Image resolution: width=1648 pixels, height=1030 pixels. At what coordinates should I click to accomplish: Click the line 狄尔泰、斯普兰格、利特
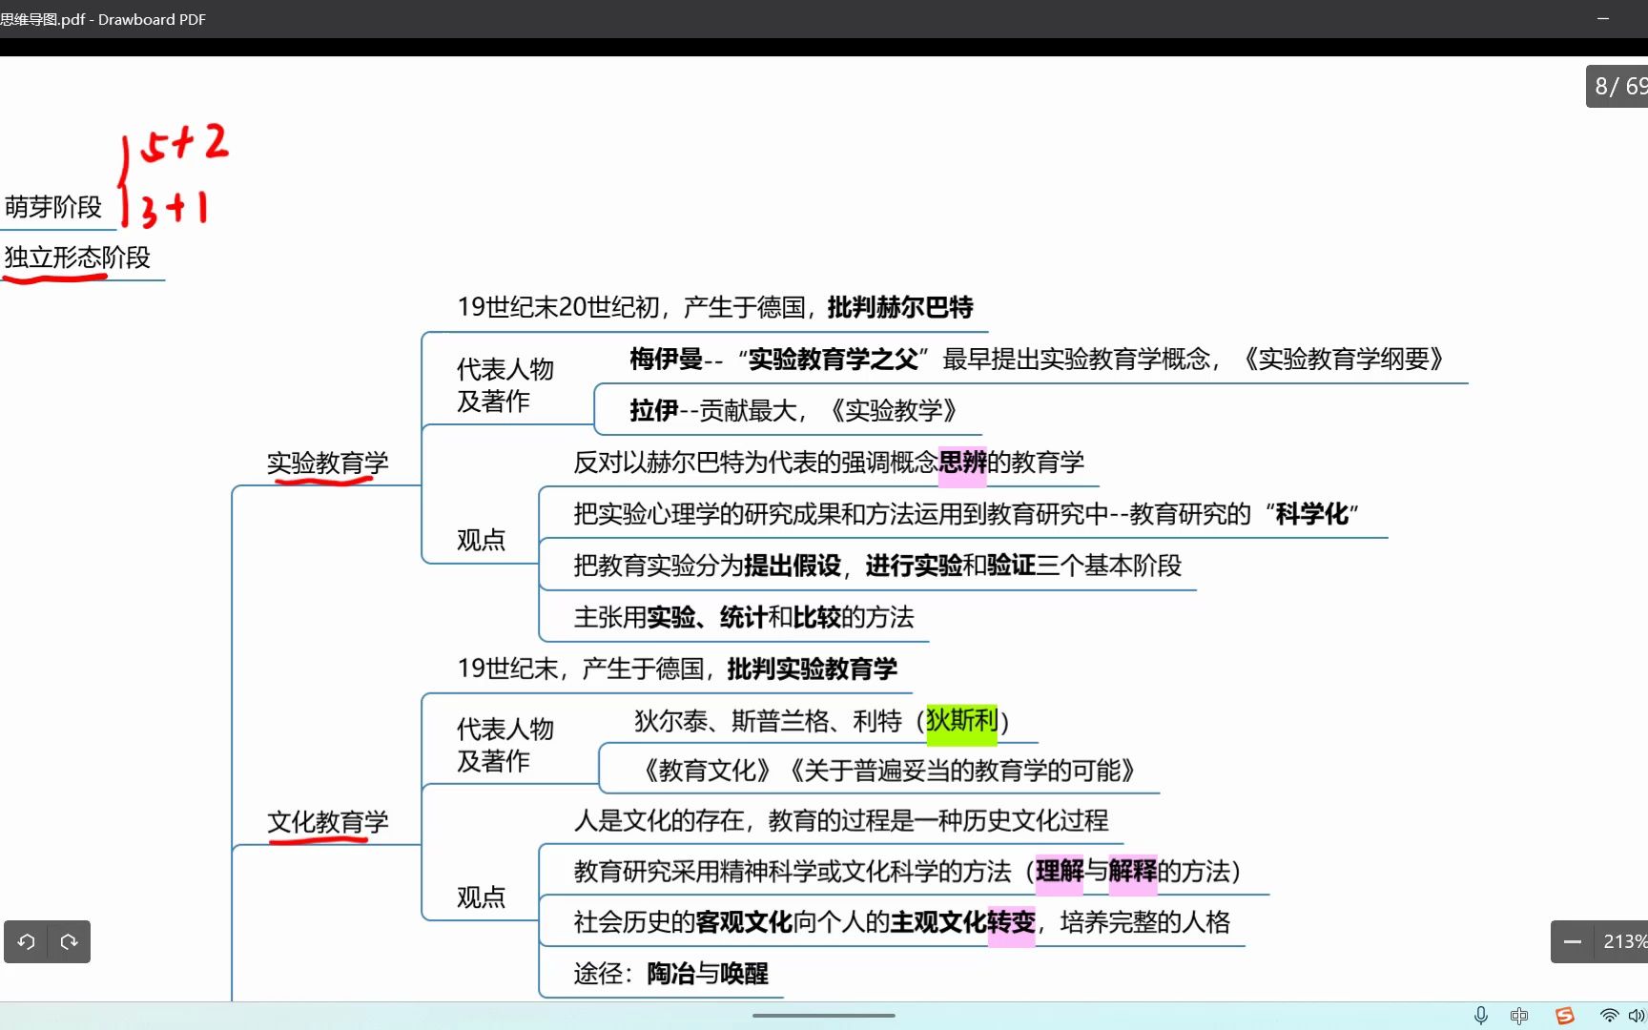[821, 721]
